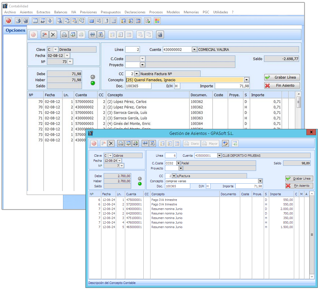
Task: Click the printer icon in the Gestión de Asientos toolbar
Action: coord(121,144)
